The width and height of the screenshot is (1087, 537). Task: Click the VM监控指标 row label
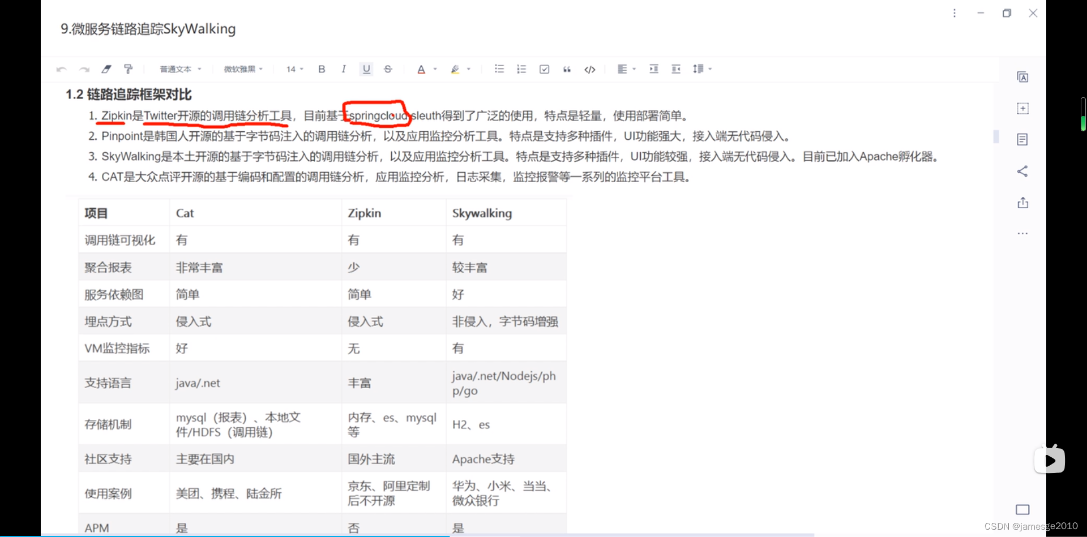point(117,349)
